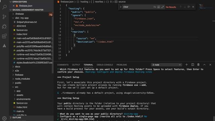Select firebase.json in Open Editors list
Screen dimensions: 215x121
tap(26, 6)
